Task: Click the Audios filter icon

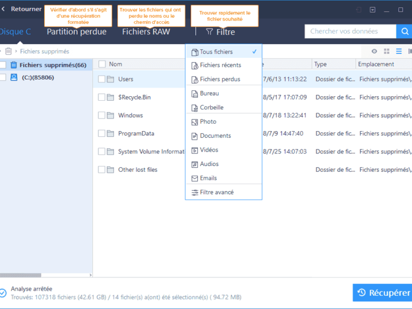Action: pyautogui.click(x=195, y=164)
